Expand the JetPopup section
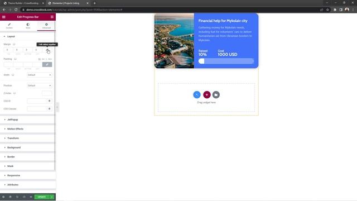Image resolution: width=357 pixels, height=201 pixels. point(27,119)
